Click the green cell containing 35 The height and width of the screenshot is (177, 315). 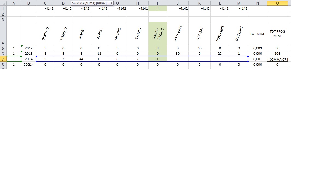click(x=157, y=8)
